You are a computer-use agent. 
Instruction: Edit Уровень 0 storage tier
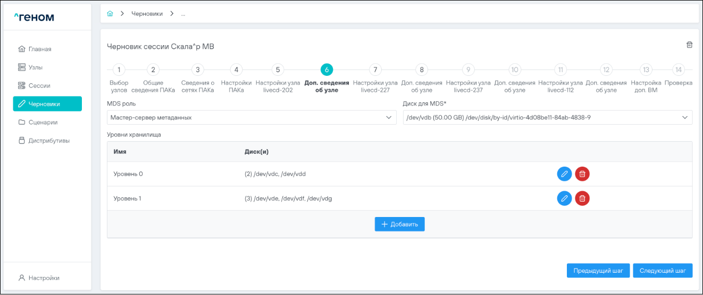[x=564, y=173]
